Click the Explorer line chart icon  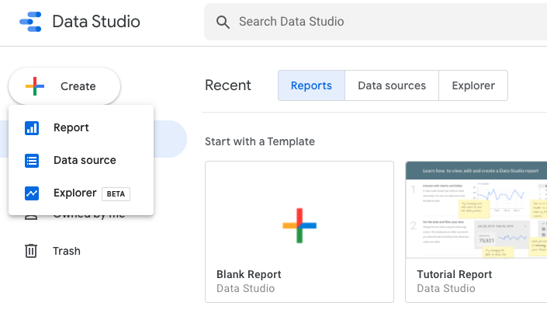[32, 193]
